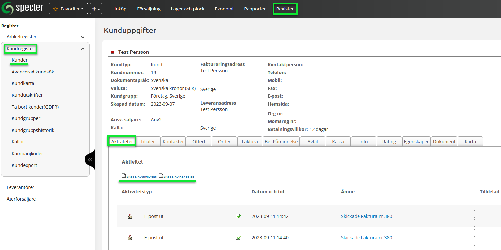This screenshot has width=501, height=250.
Task: Click the outgoing email icon on the 14:42 row
Action: click(x=130, y=216)
